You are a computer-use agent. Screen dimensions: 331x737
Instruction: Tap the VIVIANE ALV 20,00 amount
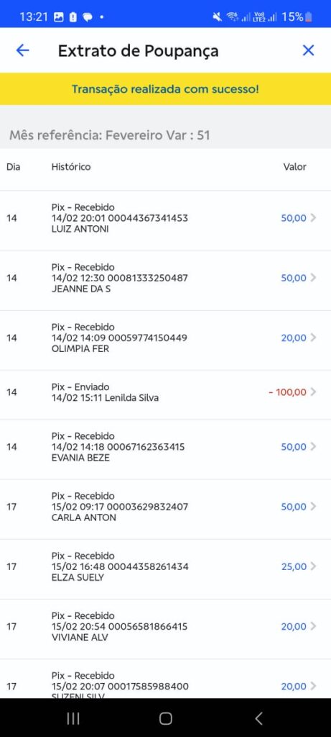pos(294,626)
